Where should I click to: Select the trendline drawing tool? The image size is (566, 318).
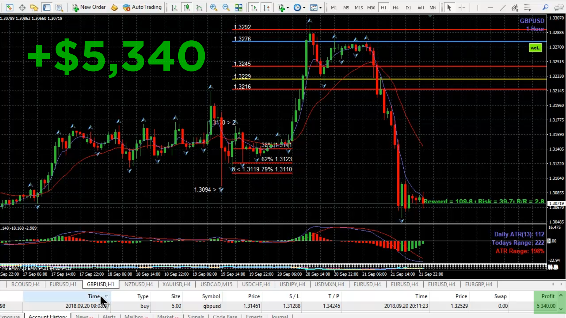503,7
